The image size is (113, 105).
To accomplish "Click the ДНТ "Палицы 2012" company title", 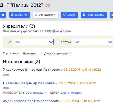I will click(21, 5).
